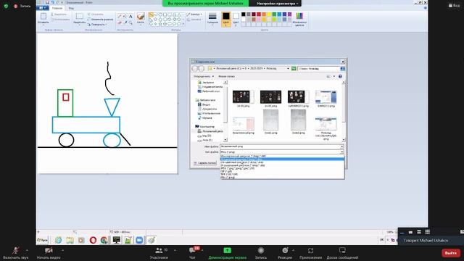Switch to Paint's Главная ribbon tab
Viewport: 464px width, 261px height.
(x=57, y=8)
